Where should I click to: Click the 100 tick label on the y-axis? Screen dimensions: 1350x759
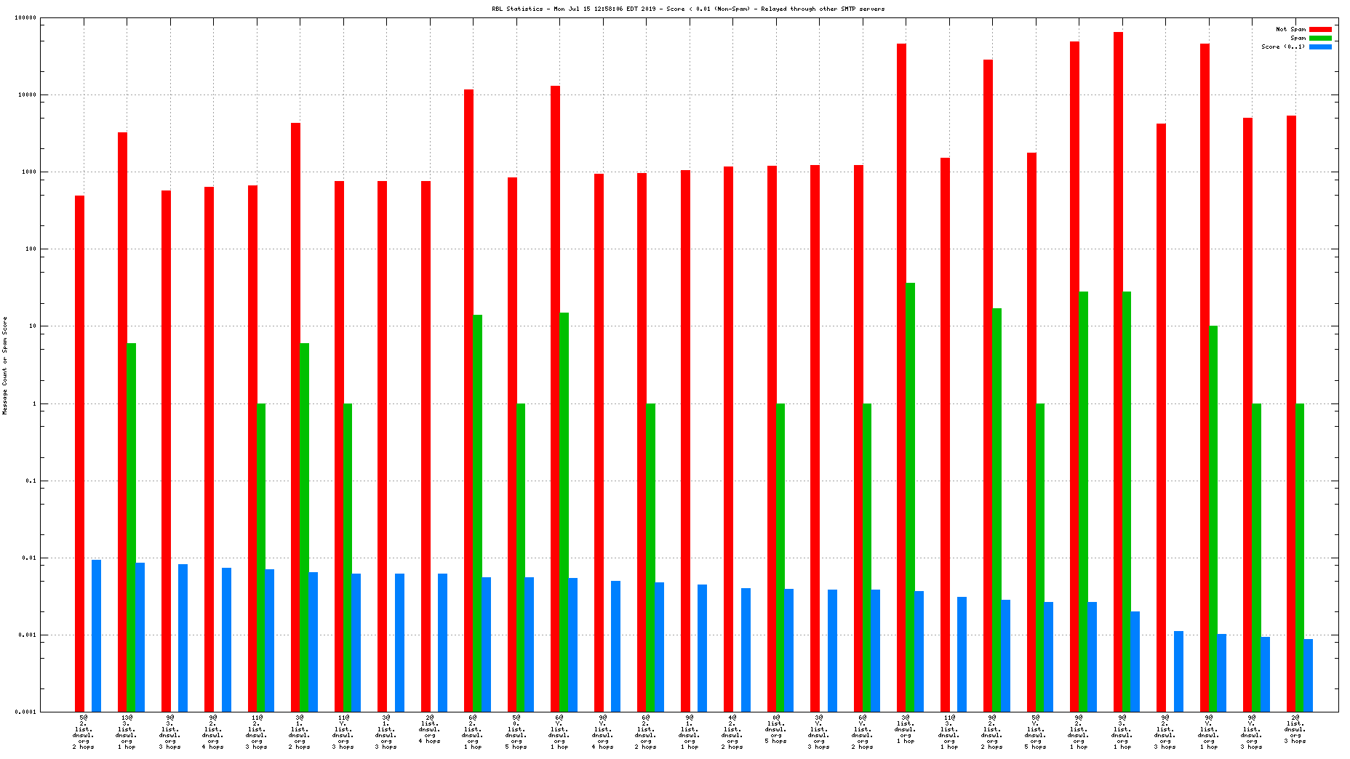[x=29, y=249]
